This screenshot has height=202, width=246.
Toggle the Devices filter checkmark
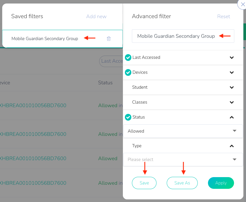128,72
